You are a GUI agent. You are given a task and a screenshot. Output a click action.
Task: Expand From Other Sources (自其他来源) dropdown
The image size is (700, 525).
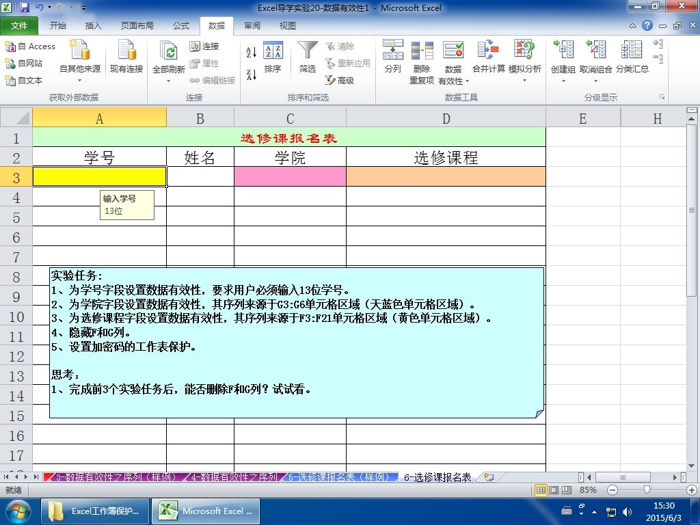point(80,81)
